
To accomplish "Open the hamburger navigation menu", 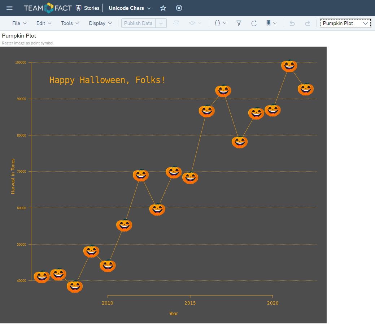I will (9, 8).
